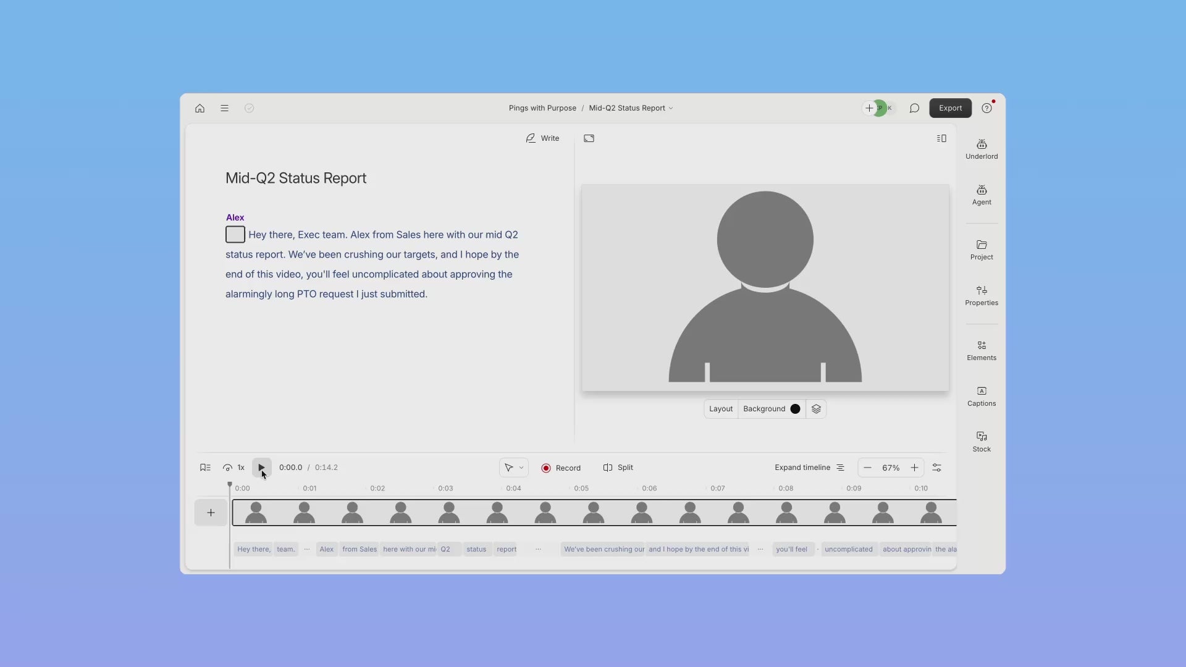Image resolution: width=1186 pixels, height=667 pixels.
Task: Open the hamburger menu
Action: (x=224, y=108)
